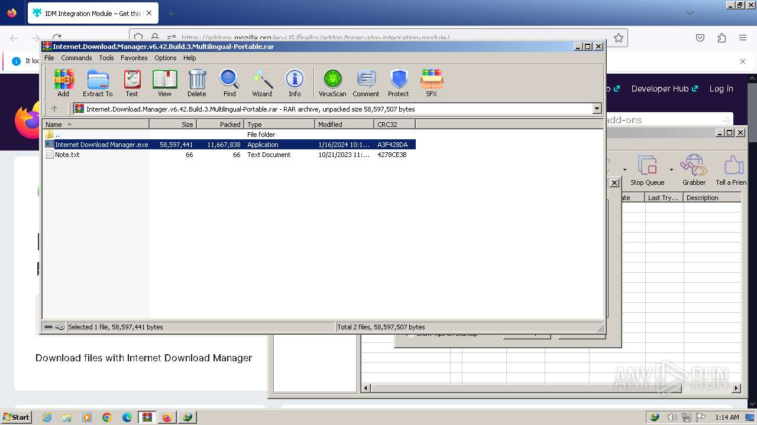The image size is (757, 425).
Task: Open Firefox extensions puzzle icon
Action: 722,38
